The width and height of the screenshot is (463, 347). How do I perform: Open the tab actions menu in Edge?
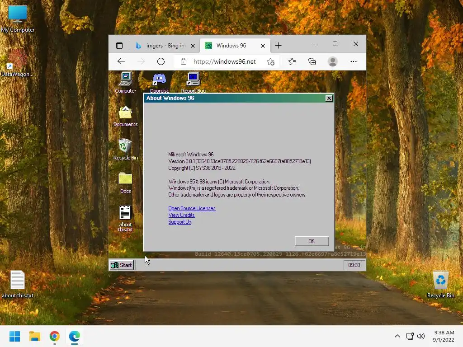point(119,46)
